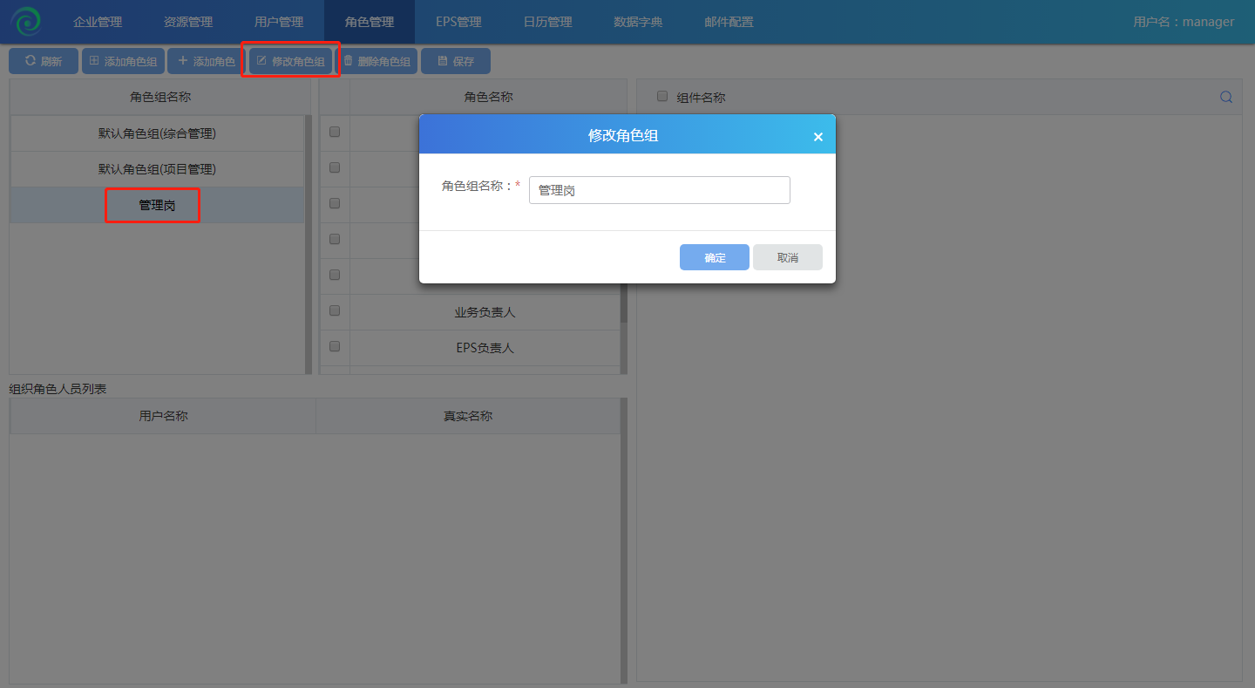Click the 角色组名称 text input field
This screenshot has width=1255, height=688.
(659, 190)
